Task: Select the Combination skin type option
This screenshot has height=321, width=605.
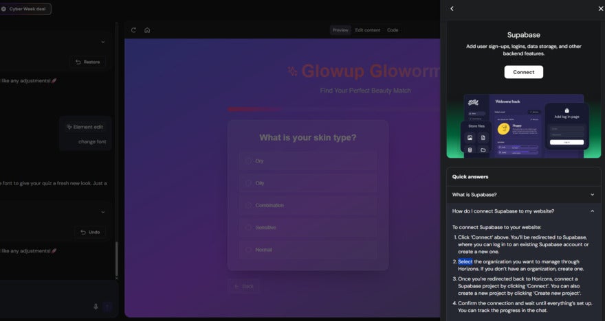Action: pos(249,205)
